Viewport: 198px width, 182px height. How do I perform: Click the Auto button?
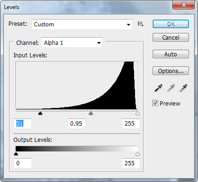[x=171, y=54]
